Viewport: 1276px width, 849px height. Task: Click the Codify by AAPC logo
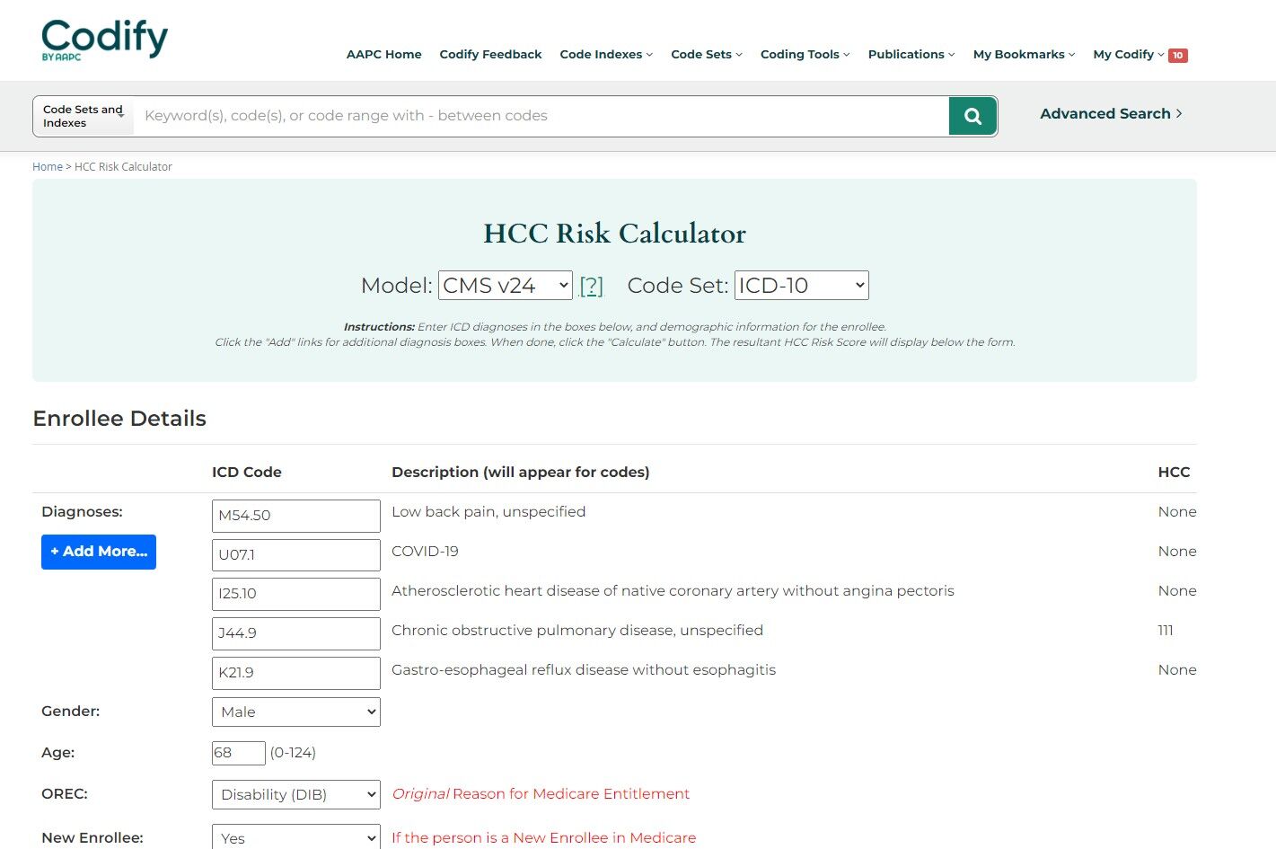tap(104, 40)
